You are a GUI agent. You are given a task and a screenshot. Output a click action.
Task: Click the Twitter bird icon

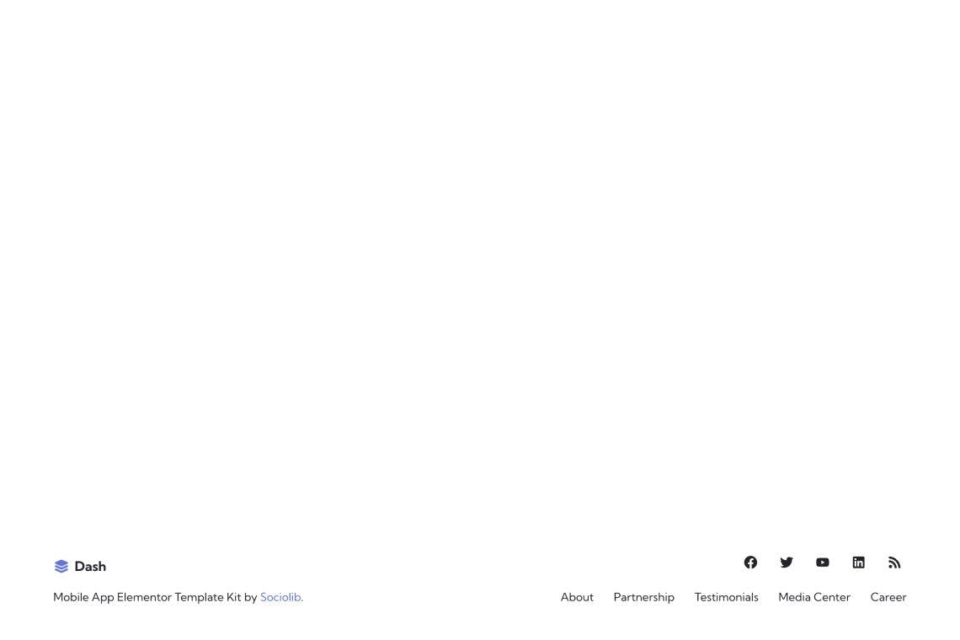pyautogui.click(x=787, y=563)
